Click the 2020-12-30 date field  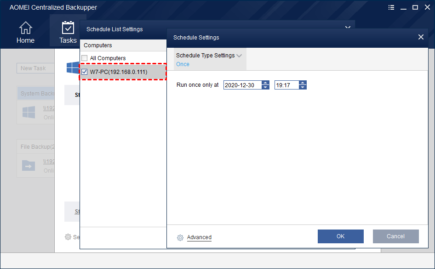[242, 85]
